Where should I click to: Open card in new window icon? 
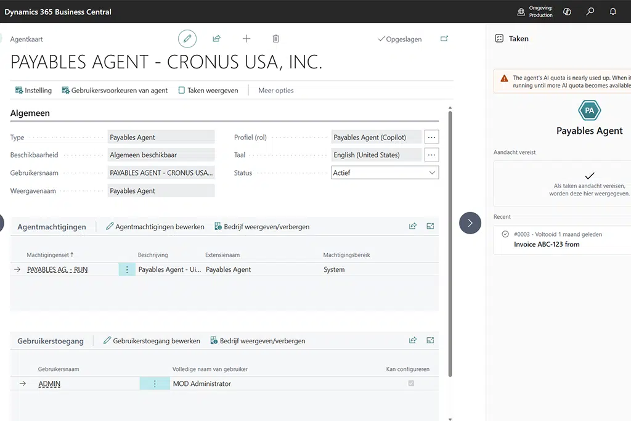444,39
